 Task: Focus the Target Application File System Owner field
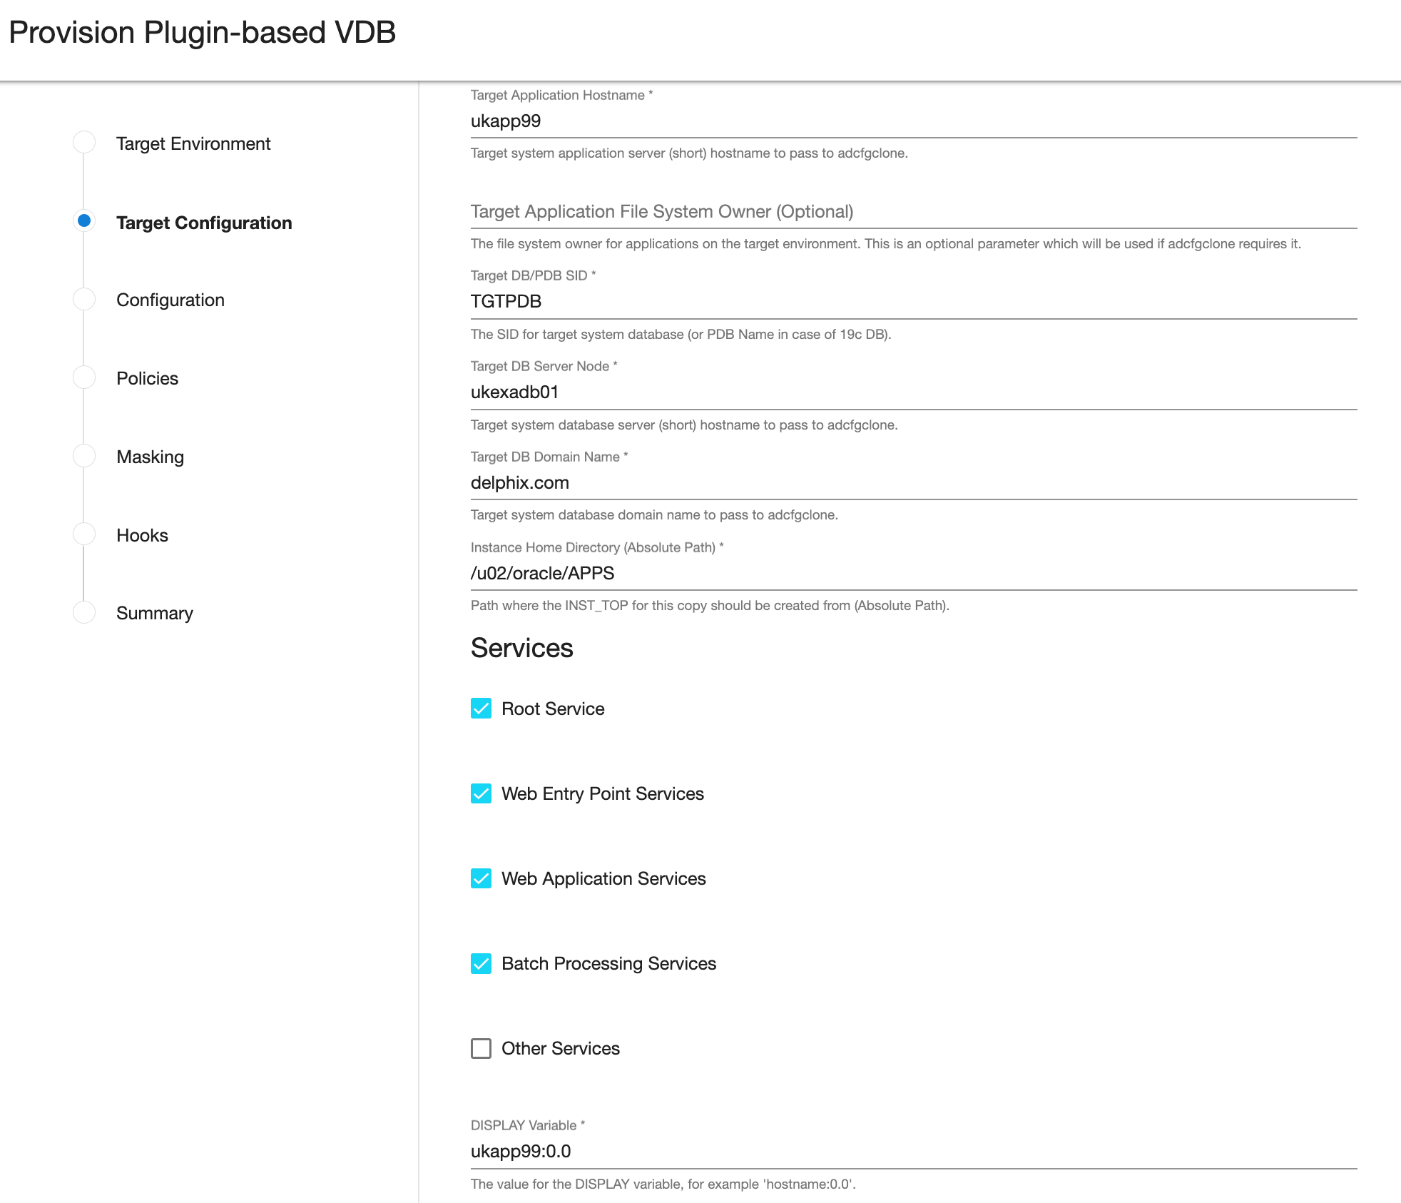point(913,212)
